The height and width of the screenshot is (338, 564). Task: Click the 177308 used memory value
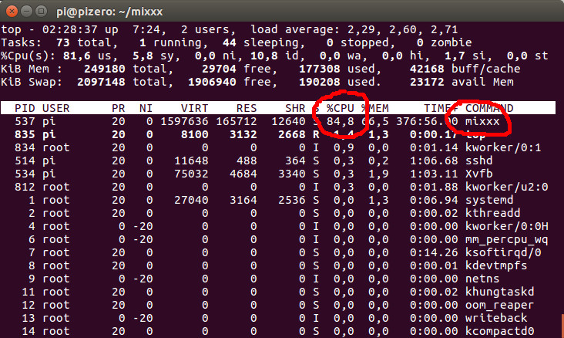coord(320,69)
